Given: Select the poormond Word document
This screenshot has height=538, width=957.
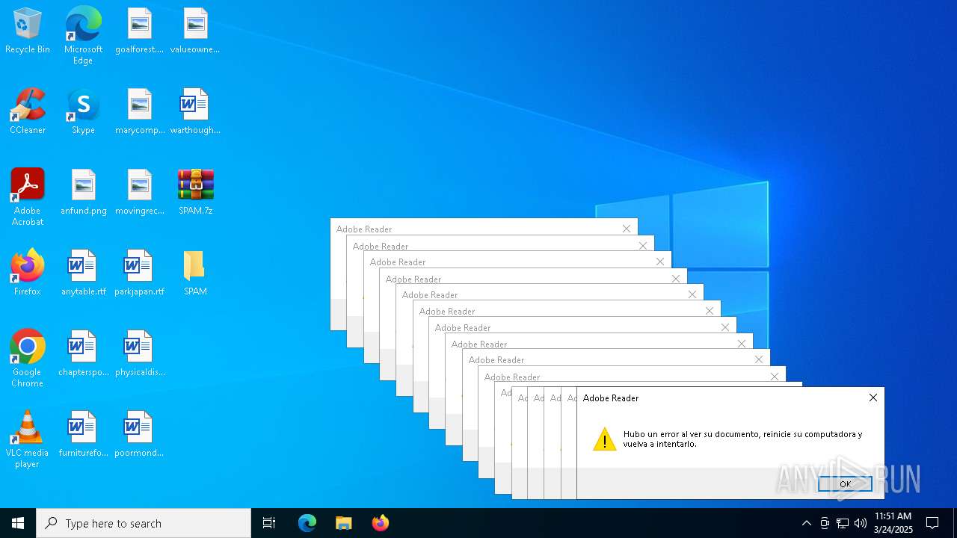Looking at the screenshot, I should coord(139,435).
